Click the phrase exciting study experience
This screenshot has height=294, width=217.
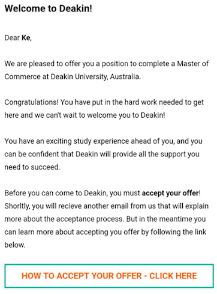point(88,141)
